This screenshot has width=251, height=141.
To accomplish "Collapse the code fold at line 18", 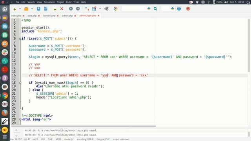I will pos(20,83).
